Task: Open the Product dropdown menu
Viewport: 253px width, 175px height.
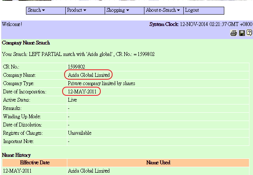Action: 76,10
